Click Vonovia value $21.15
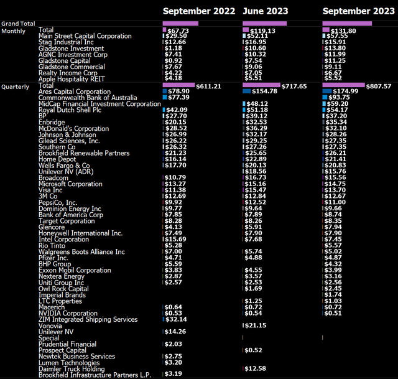398x379 pixels. (x=256, y=325)
